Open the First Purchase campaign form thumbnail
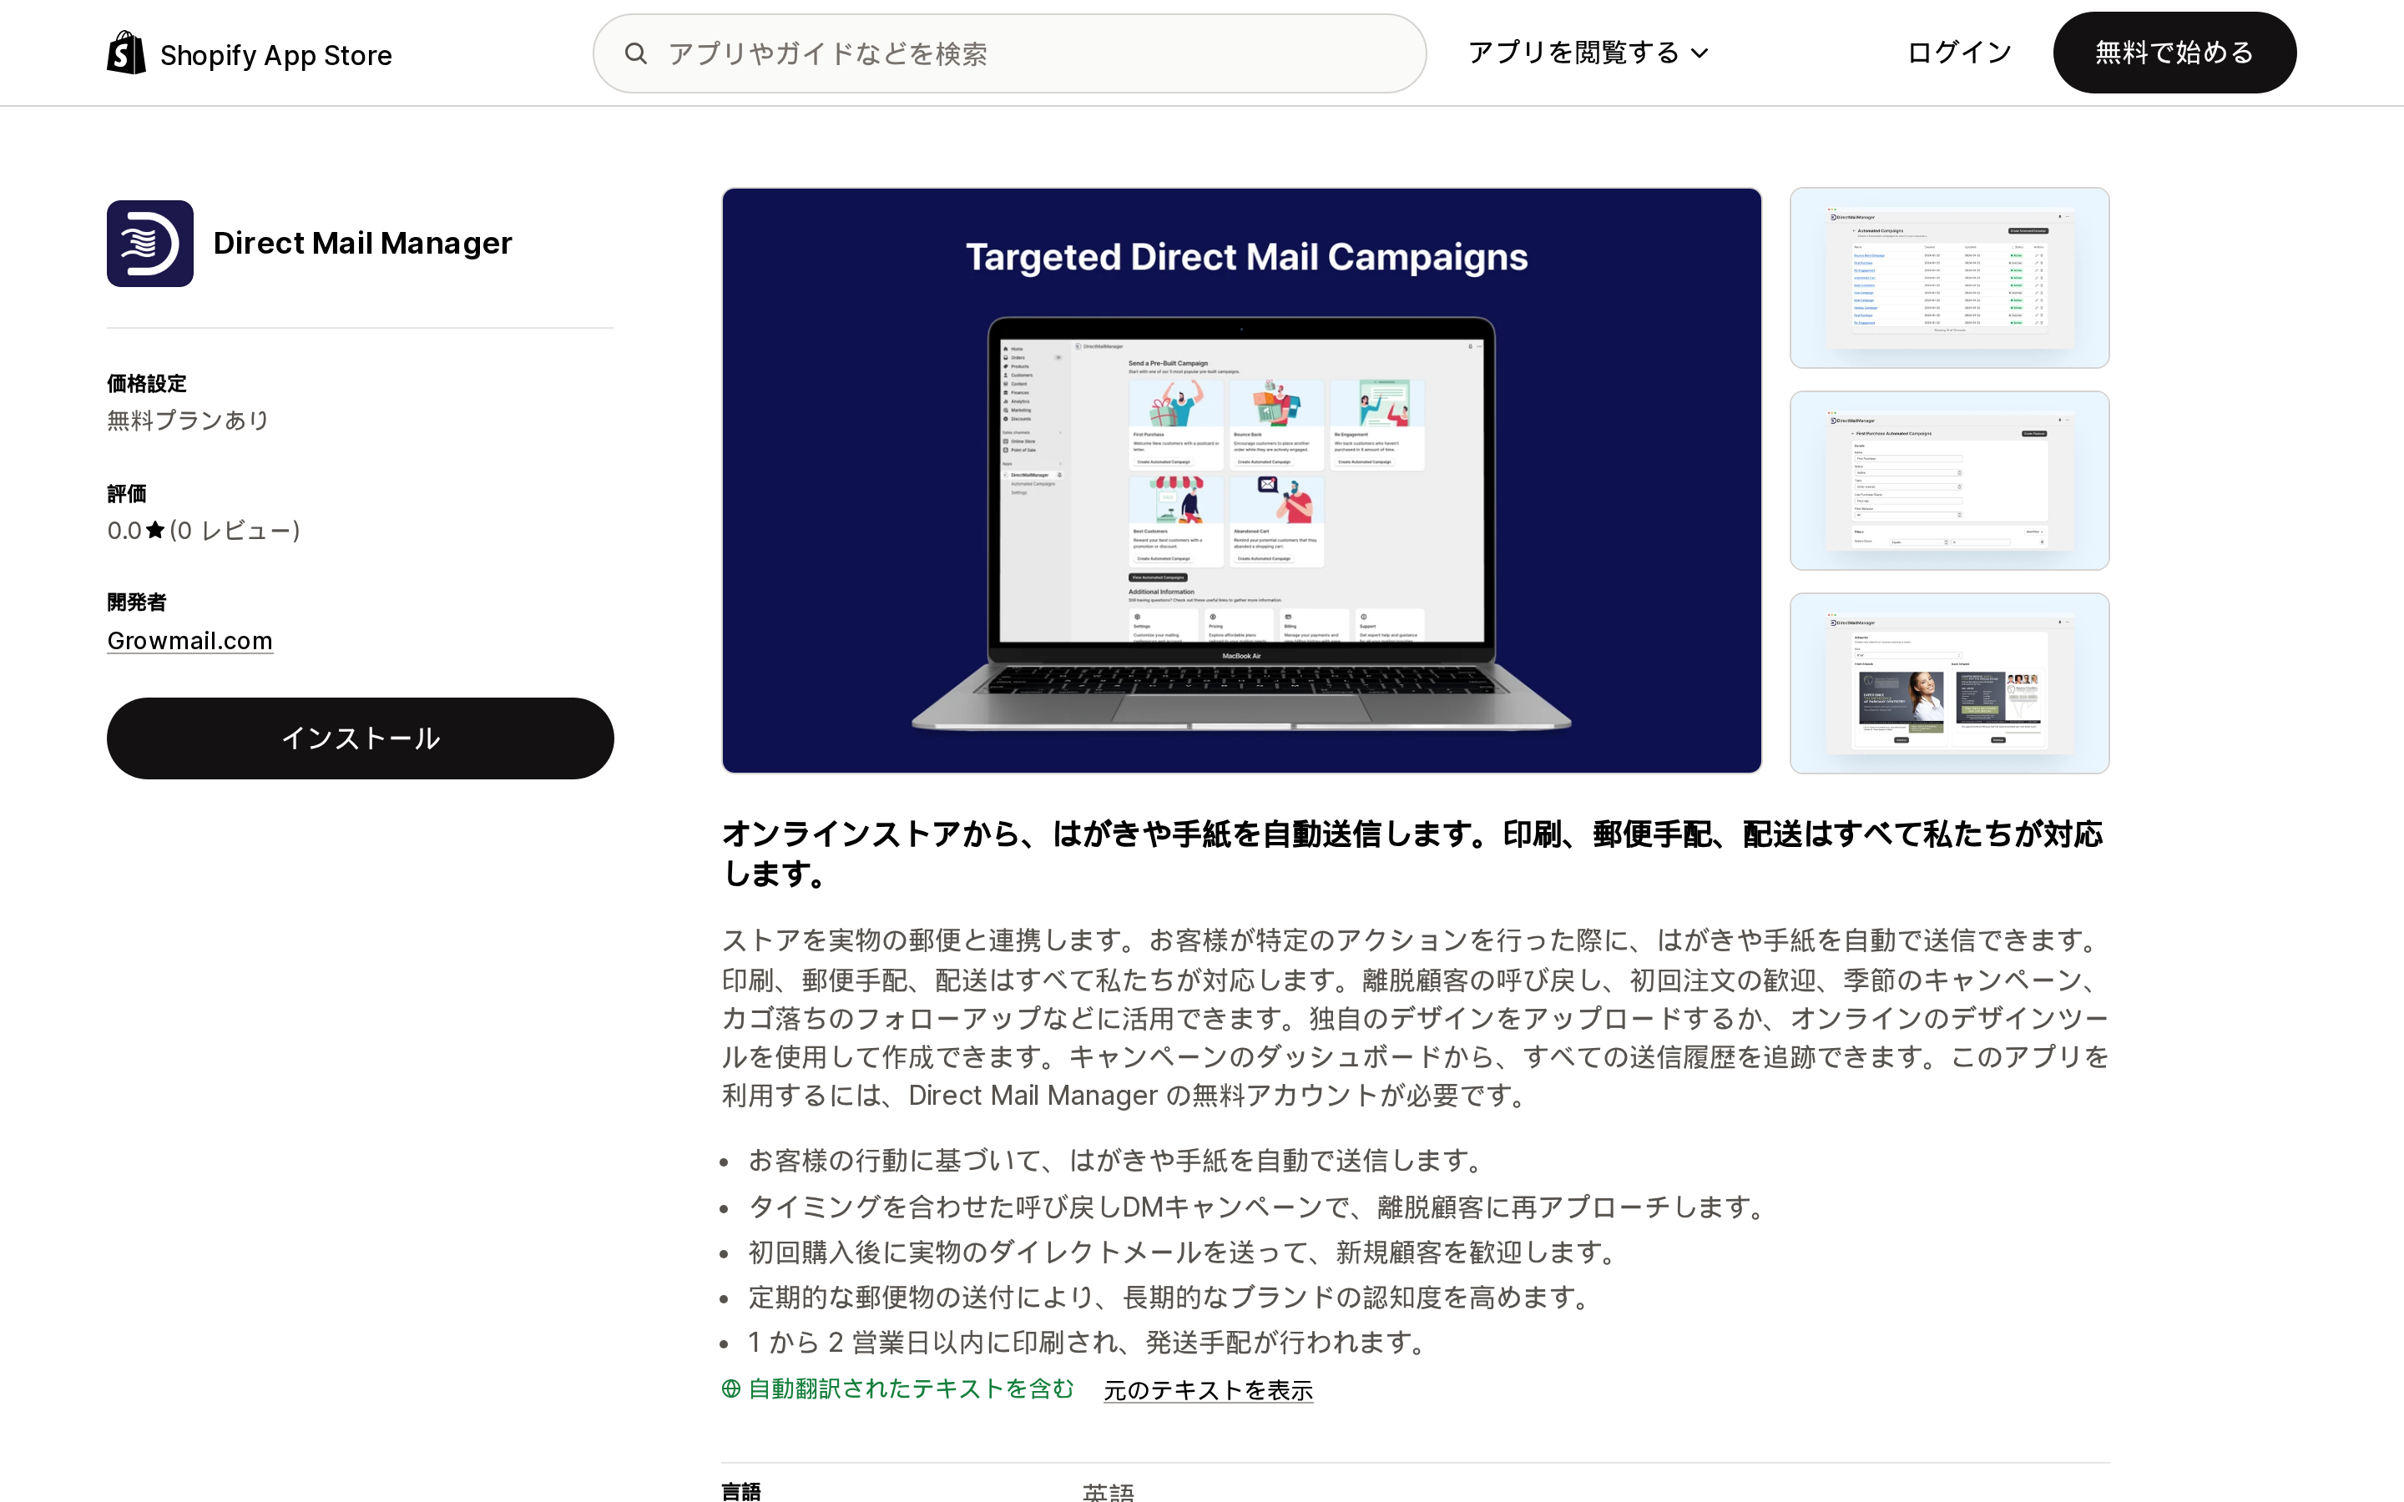Image resolution: width=2404 pixels, height=1502 pixels. 1949,481
